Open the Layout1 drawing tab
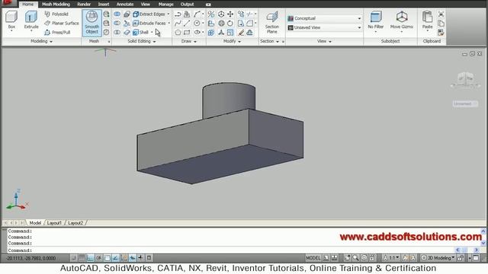 pyautogui.click(x=54, y=223)
